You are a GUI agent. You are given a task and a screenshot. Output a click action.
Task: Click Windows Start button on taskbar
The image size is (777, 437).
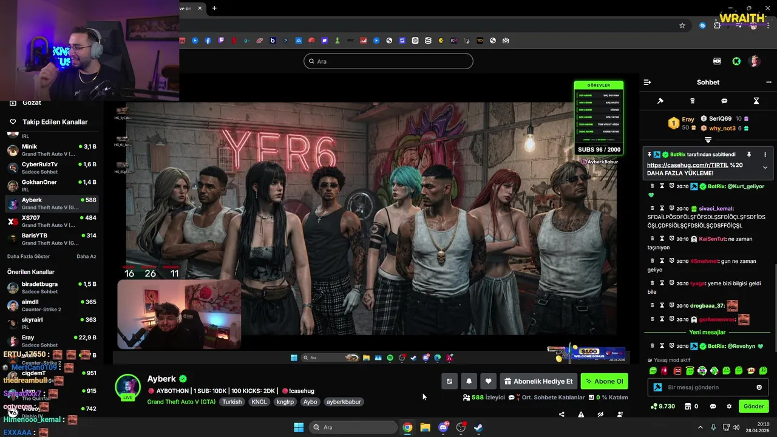pyautogui.click(x=299, y=427)
